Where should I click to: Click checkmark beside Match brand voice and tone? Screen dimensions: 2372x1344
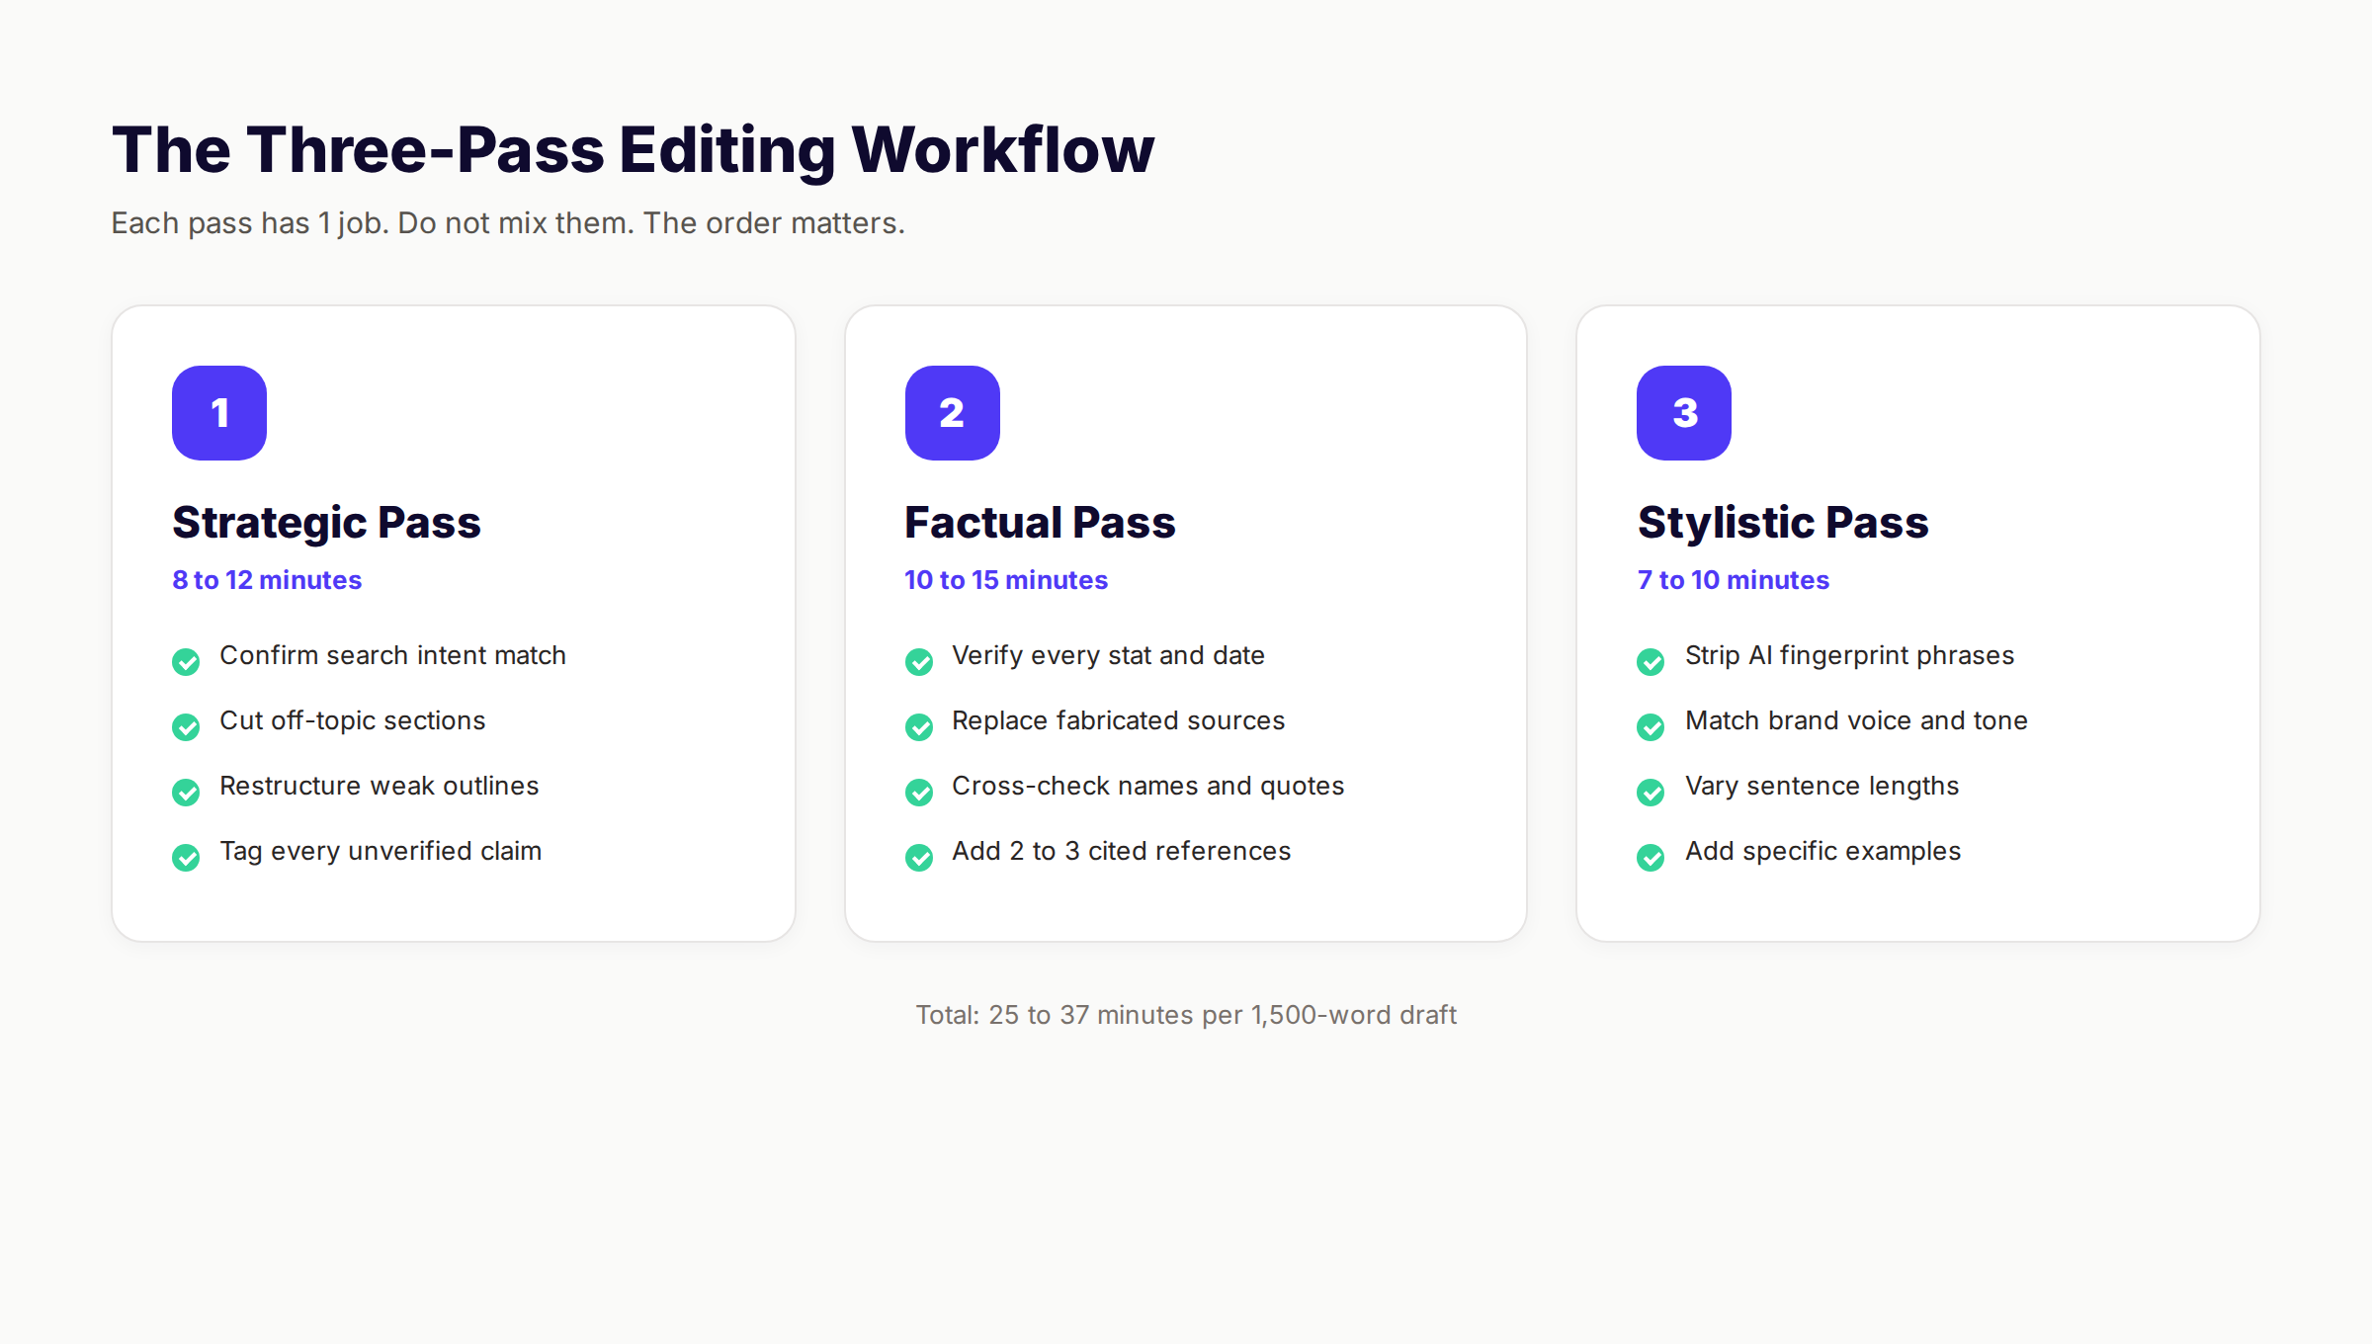(x=1651, y=726)
